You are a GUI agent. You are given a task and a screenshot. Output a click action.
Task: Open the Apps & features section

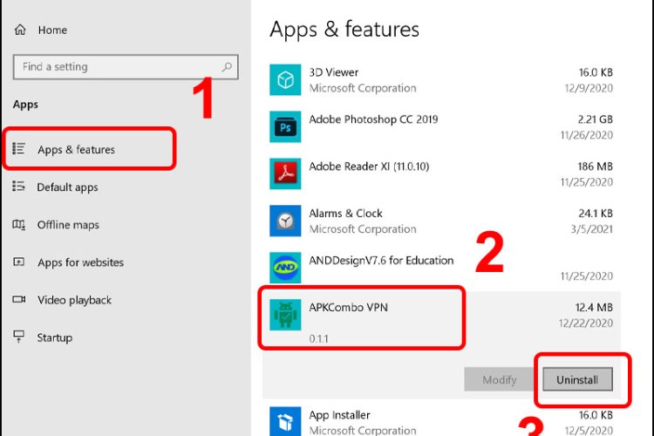(76, 150)
